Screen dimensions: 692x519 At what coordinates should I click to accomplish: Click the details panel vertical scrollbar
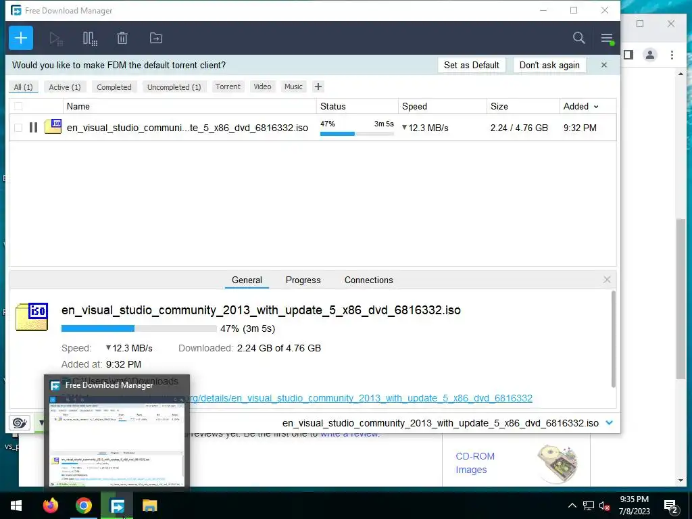point(614,339)
